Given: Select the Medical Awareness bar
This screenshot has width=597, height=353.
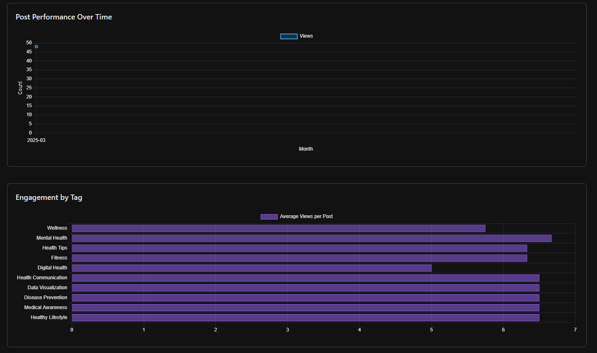Looking at the screenshot, I should coord(306,308).
